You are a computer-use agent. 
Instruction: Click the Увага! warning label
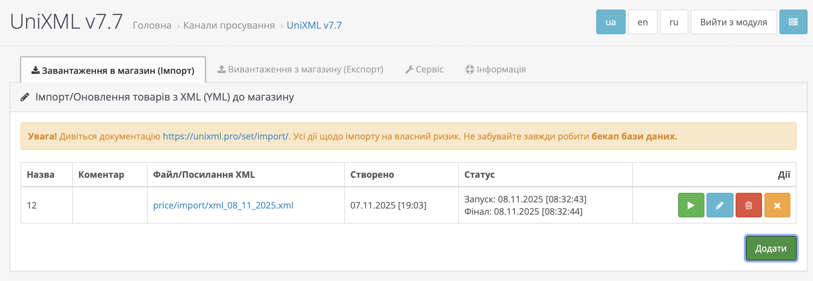(x=42, y=136)
